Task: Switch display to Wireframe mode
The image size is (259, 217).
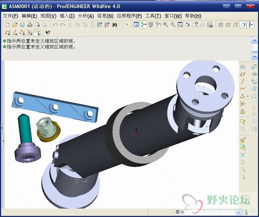Action: click(x=221, y=25)
